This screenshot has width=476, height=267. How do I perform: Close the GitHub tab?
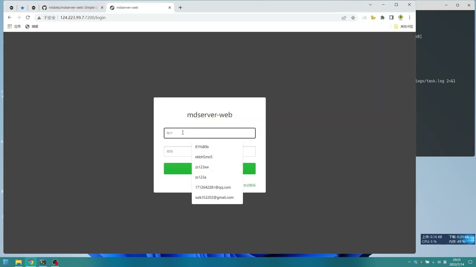click(x=102, y=7)
